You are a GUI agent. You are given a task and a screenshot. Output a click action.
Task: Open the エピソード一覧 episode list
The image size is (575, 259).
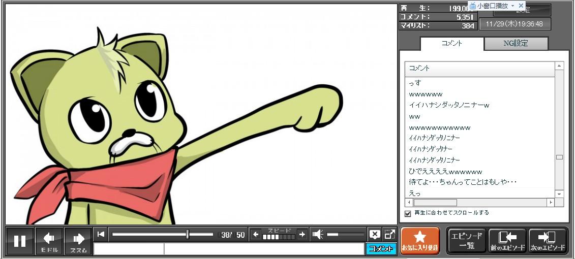466,240
